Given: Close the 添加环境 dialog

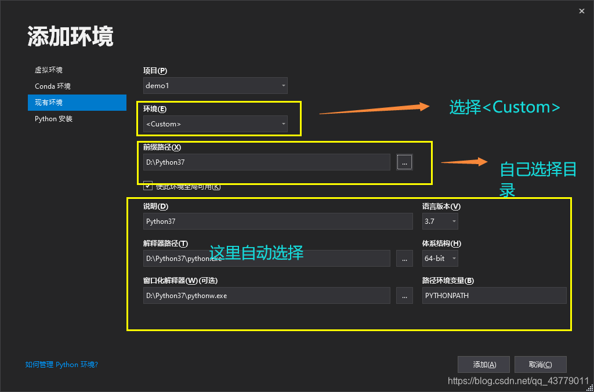Looking at the screenshot, I should click(582, 10).
